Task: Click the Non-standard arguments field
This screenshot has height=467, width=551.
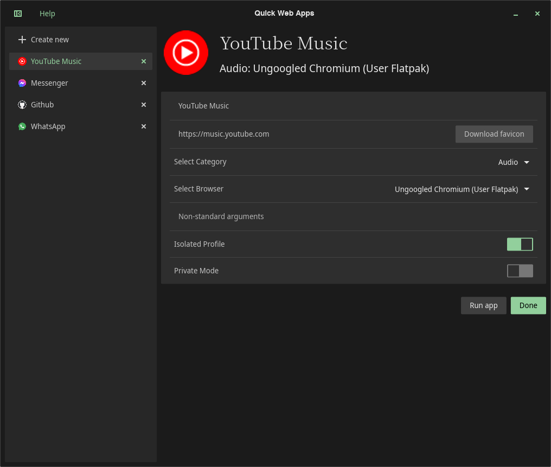Action: coord(353,216)
